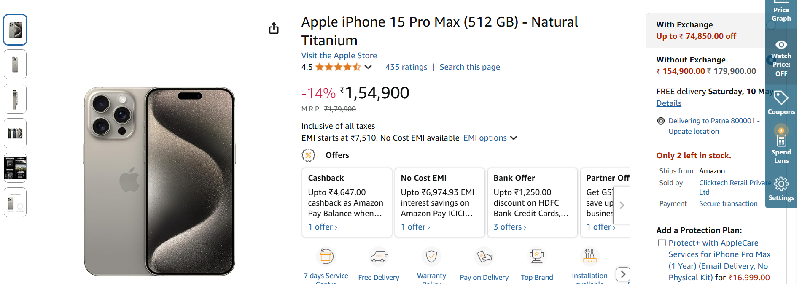The width and height of the screenshot is (802, 284).
Task: Toggle the Watch Price eye icon
Action: click(x=781, y=45)
